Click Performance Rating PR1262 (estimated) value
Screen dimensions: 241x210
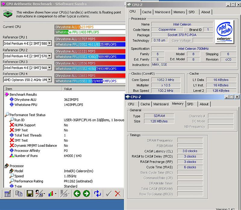tap(78, 181)
